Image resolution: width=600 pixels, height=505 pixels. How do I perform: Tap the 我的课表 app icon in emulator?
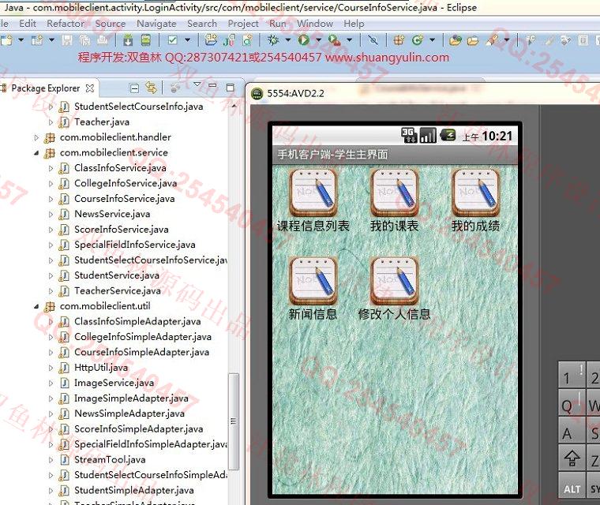(395, 193)
